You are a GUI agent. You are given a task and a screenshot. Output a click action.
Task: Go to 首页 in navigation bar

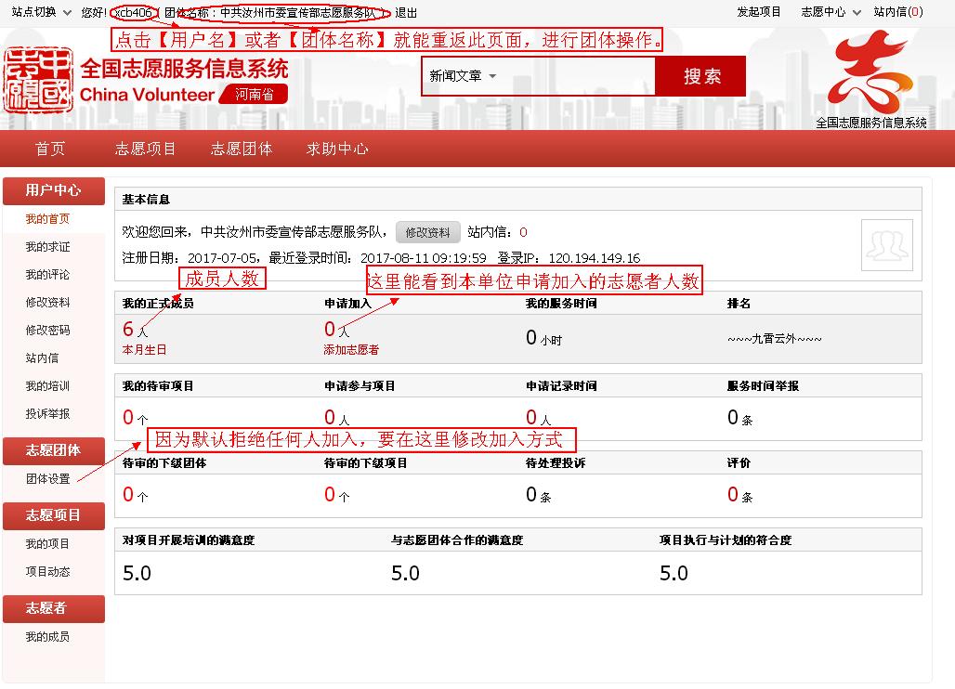tap(50, 149)
